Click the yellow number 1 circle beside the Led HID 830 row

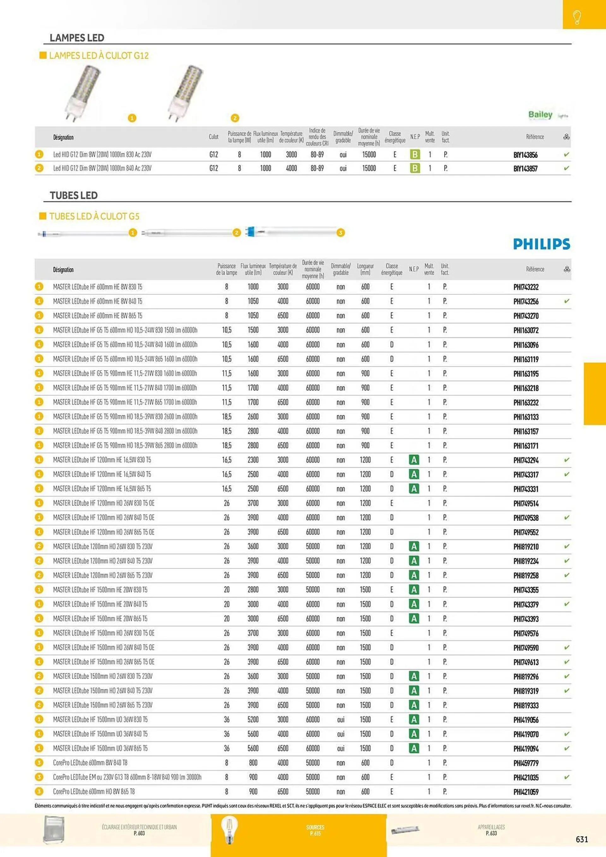(x=39, y=154)
